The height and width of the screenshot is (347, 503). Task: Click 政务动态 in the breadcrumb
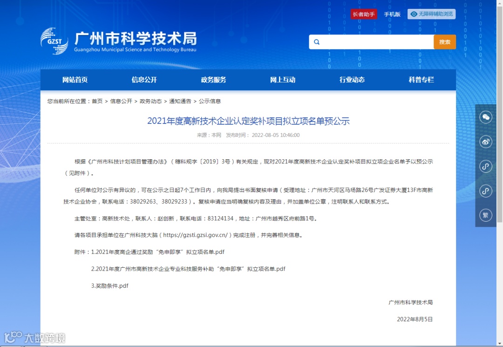point(151,102)
